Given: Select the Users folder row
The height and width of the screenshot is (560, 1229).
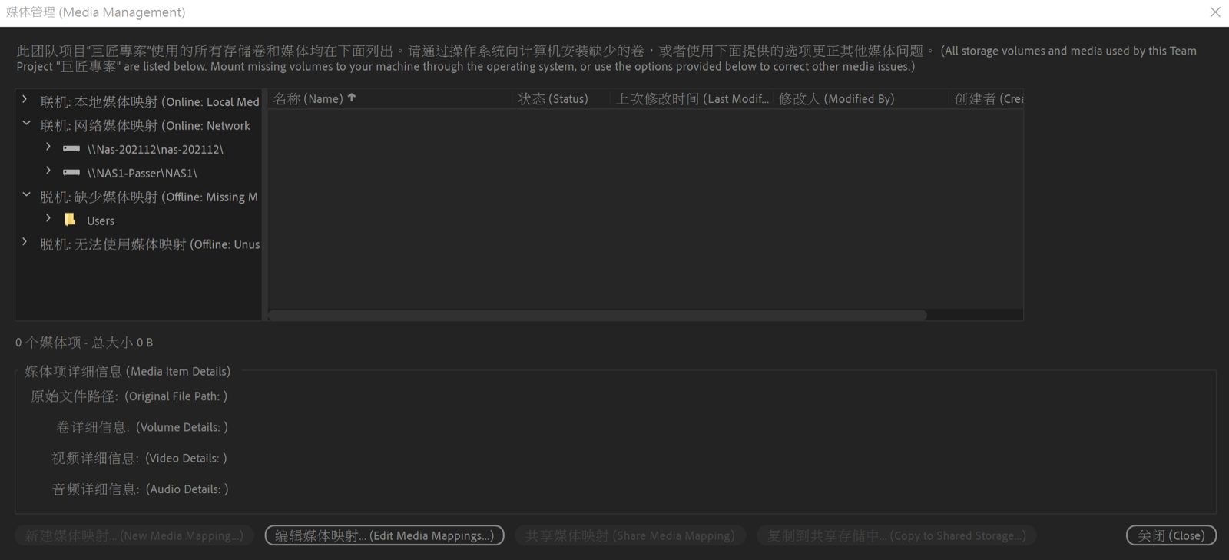Looking at the screenshot, I should [139, 220].
